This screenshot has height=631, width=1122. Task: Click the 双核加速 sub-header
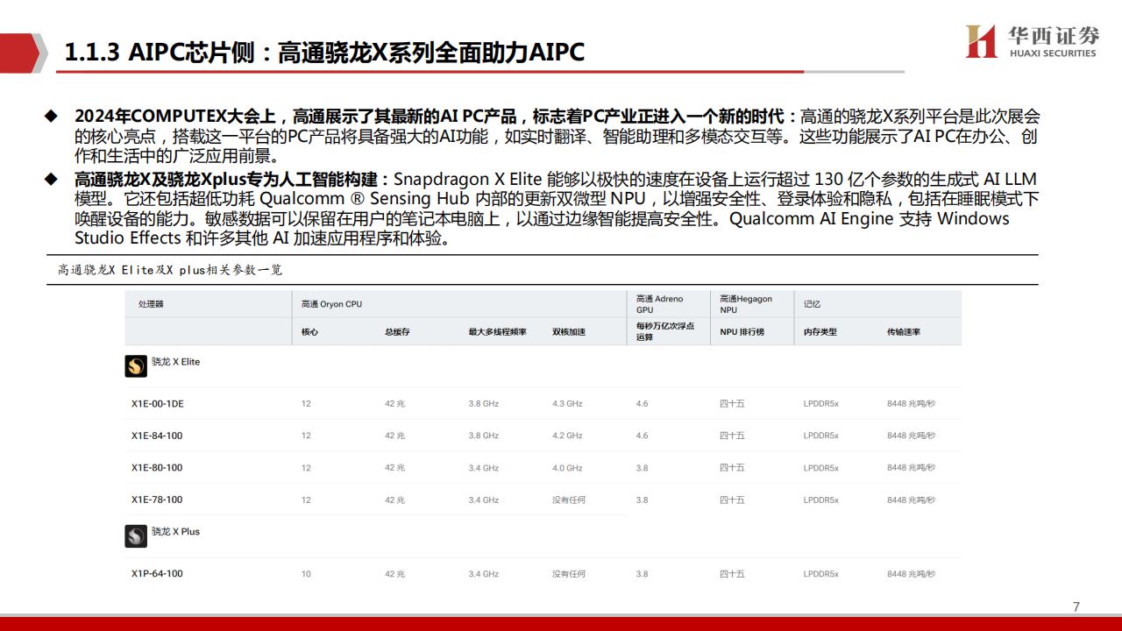[x=569, y=332]
